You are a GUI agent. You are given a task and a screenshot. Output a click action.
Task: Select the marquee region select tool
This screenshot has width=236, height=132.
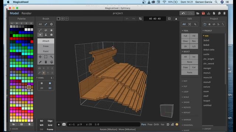46,57
